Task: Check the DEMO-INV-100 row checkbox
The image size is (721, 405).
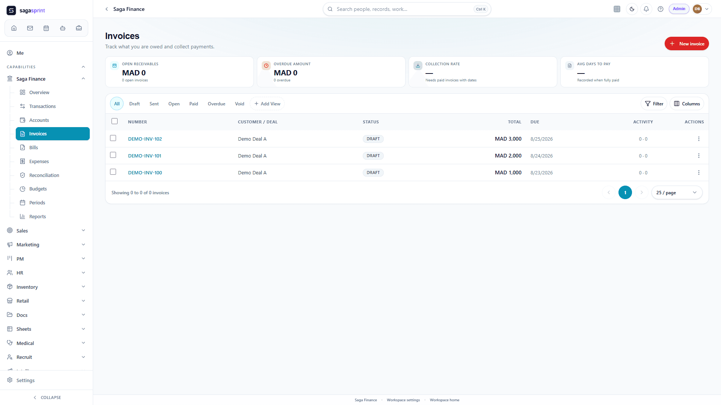Action: (113, 172)
